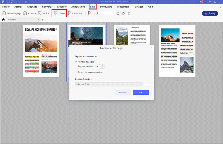Screen dimensions: 223x144
Task: Close the Fractionner les pages dialog
Action: click(x=152, y=47)
